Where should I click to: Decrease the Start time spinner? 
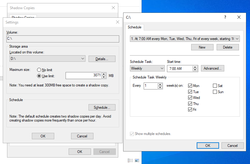(x=195, y=70)
